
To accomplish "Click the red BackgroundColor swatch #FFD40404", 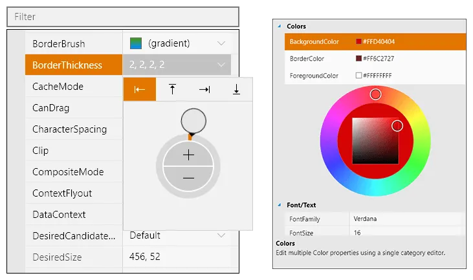I will coord(358,41).
